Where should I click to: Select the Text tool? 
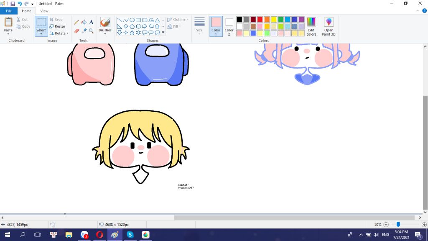tap(91, 23)
